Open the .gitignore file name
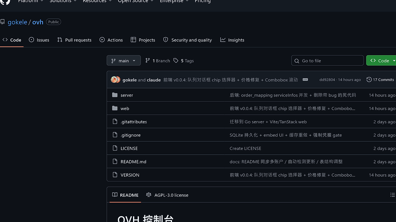Image resolution: width=396 pixels, height=222 pixels. 131,135
